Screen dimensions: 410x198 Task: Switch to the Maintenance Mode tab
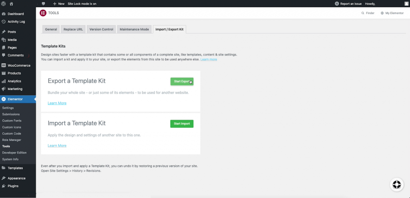(x=134, y=29)
